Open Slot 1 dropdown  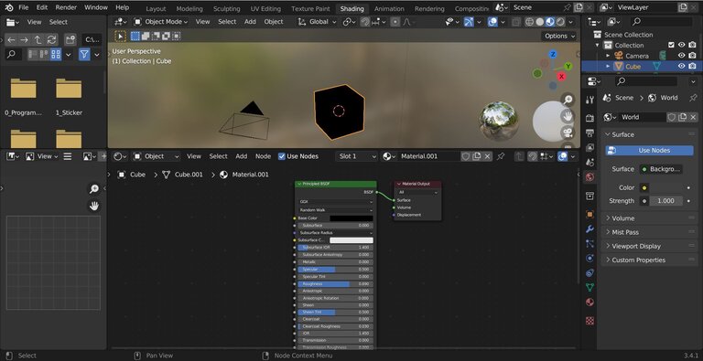click(x=357, y=156)
